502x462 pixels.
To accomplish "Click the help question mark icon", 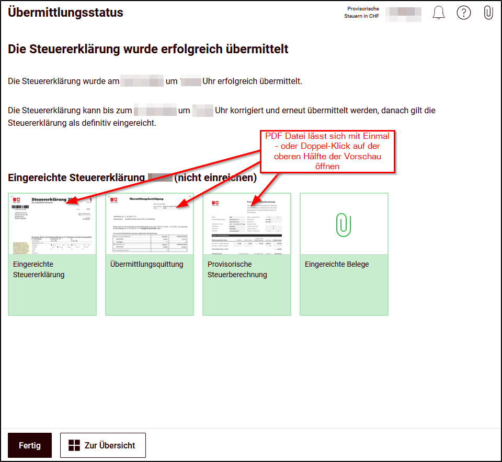I will tap(464, 13).
